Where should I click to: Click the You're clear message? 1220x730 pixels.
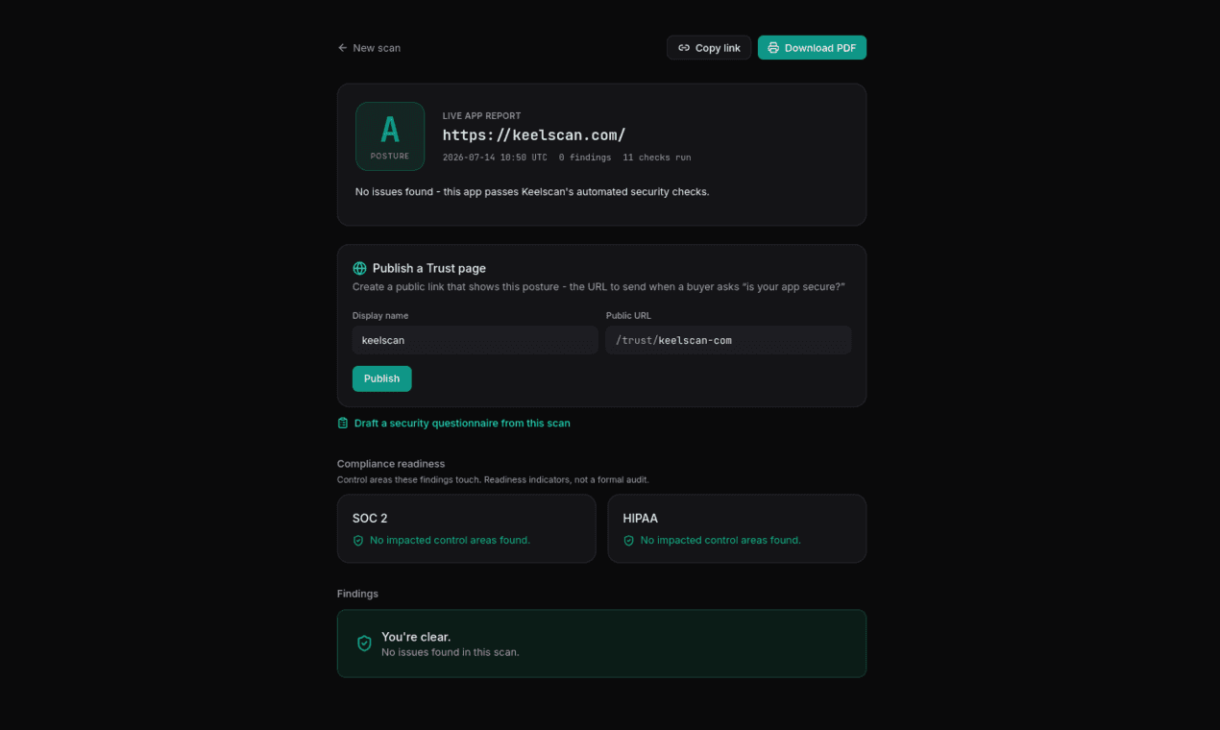coord(416,637)
